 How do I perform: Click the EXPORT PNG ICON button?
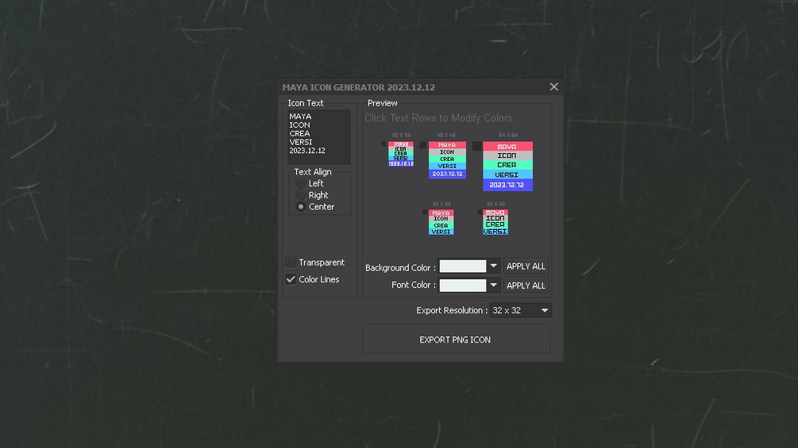click(x=456, y=339)
